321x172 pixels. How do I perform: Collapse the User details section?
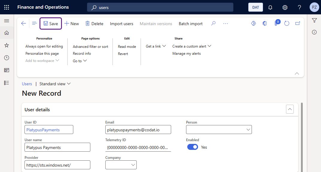[x=290, y=109]
